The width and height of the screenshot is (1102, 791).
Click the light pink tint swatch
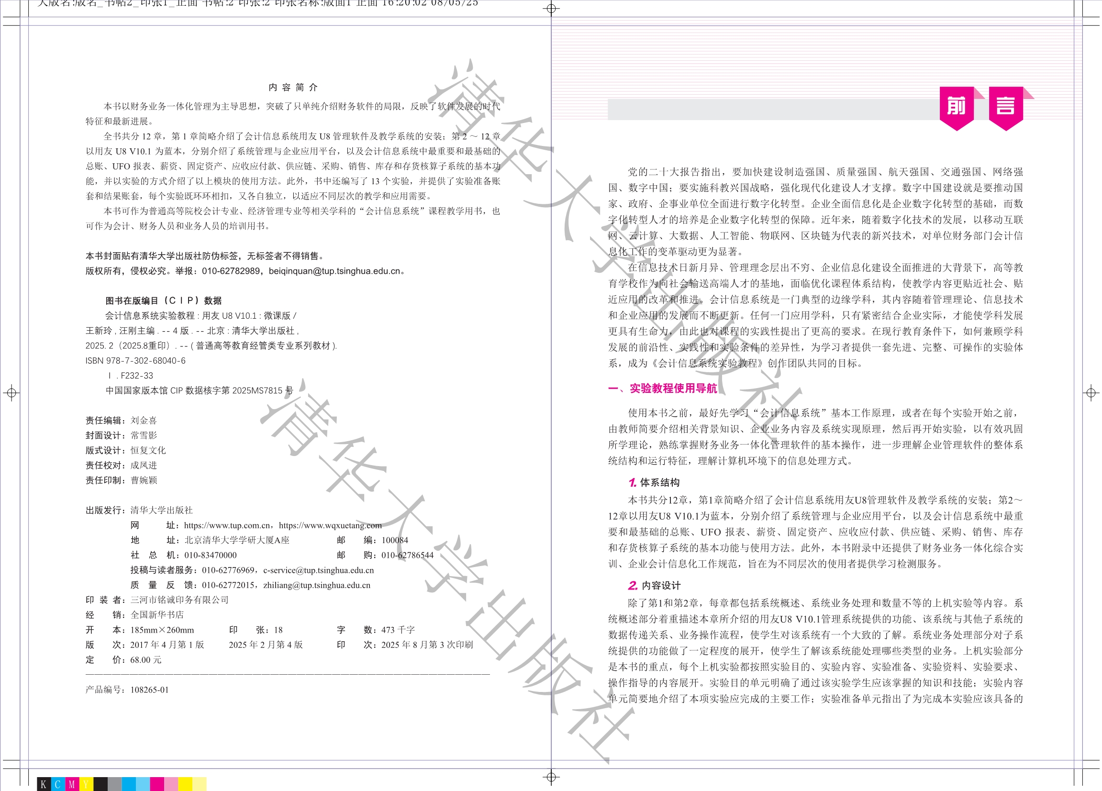pos(171,784)
